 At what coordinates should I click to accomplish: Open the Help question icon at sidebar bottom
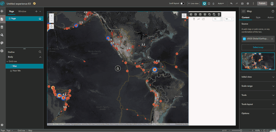tap(2, 125)
